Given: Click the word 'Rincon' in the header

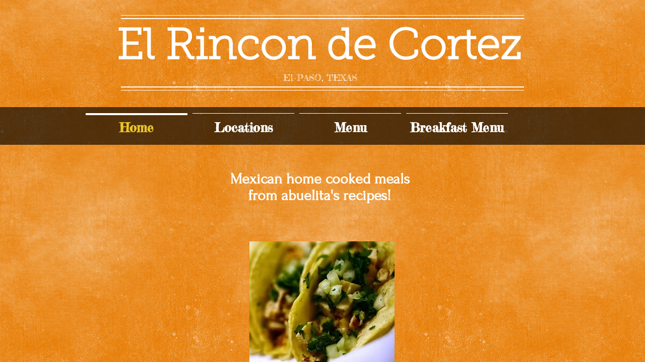Looking at the screenshot, I should pyautogui.click(x=240, y=44).
